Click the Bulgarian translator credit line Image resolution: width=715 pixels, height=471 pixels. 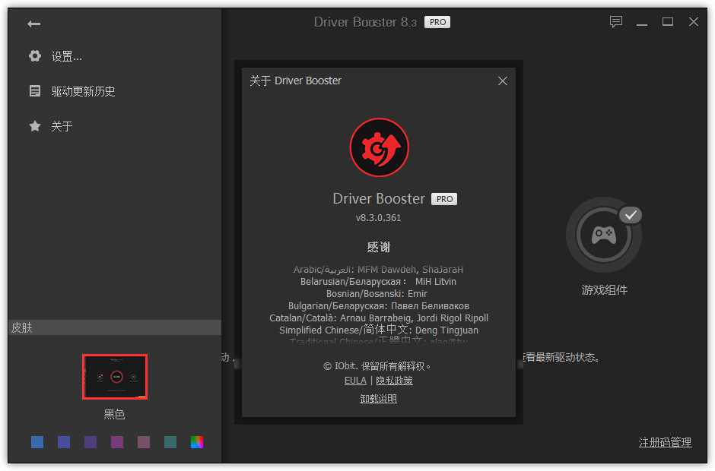tap(379, 305)
